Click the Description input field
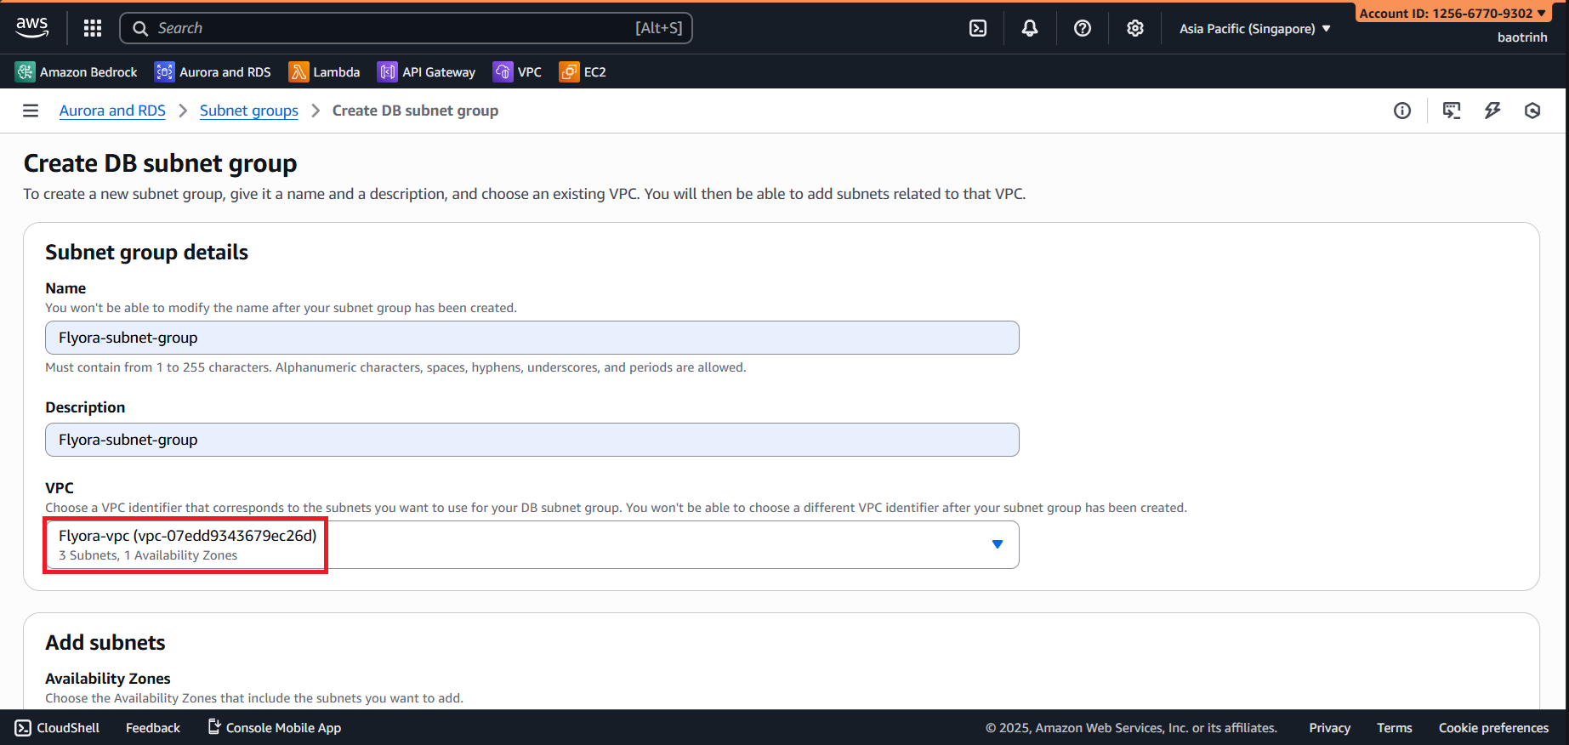Viewport: 1569px width, 745px height. (532, 440)
